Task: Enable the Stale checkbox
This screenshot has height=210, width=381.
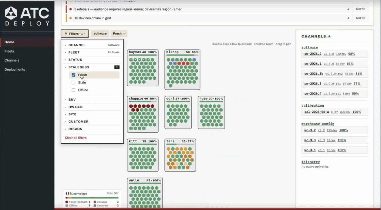Action: [x=73, y=82]
